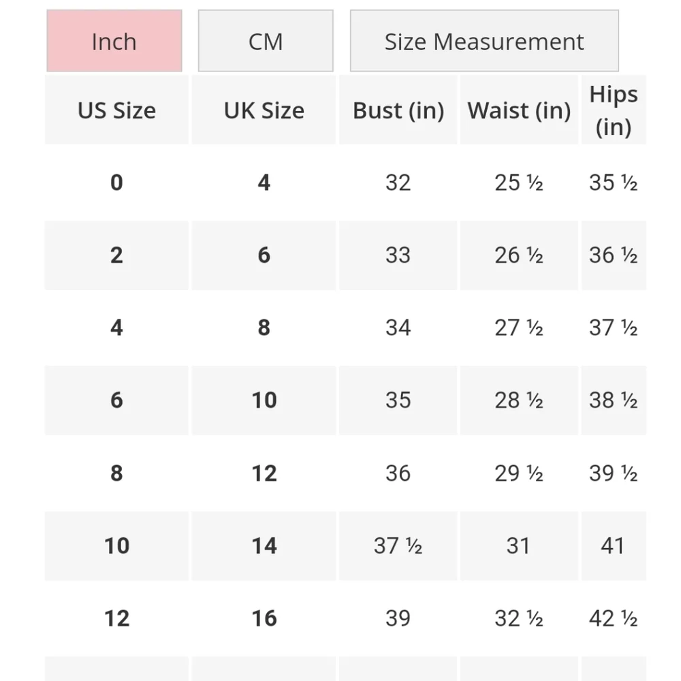
Task: Click the US Size column header
Action: (116, 110)
